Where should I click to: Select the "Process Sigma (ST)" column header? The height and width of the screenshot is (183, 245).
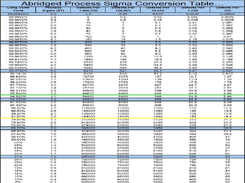(x=53, y=9)
